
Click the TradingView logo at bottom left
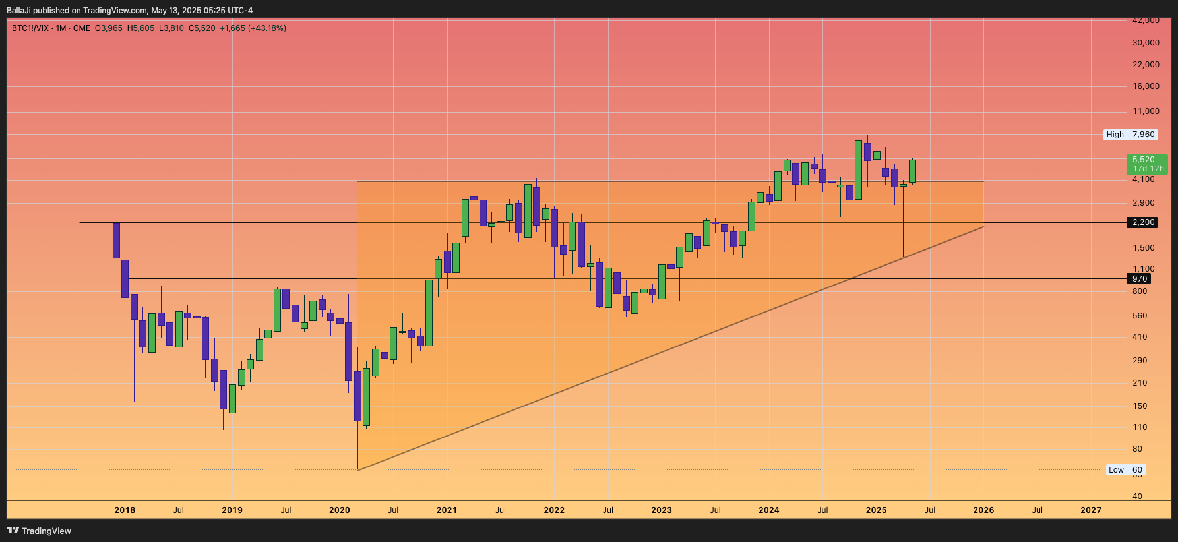(x=39, y=531)
